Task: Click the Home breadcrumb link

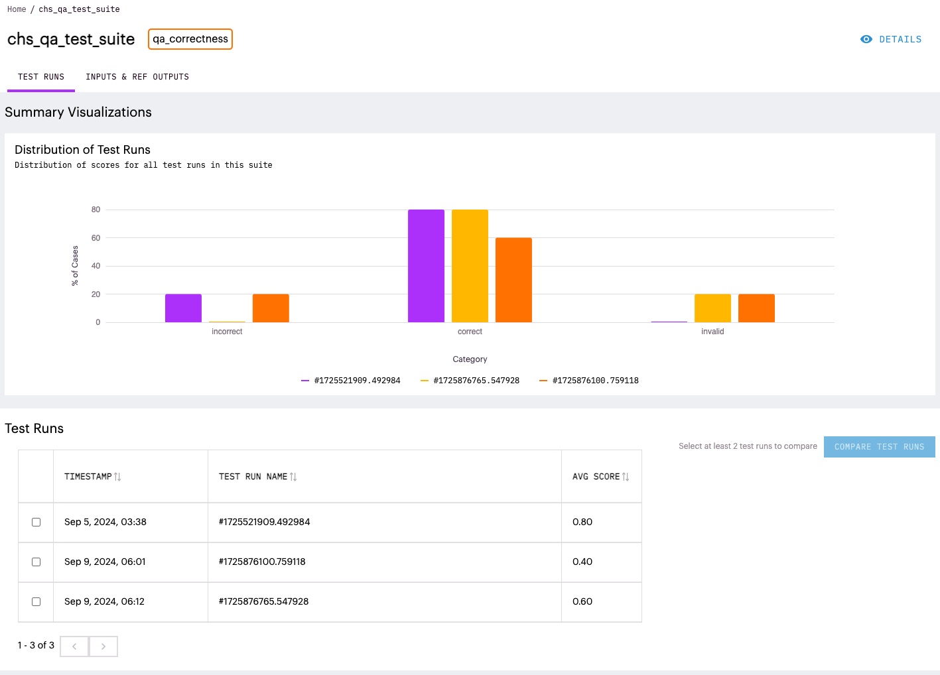Action: click(x=17, y=9)
